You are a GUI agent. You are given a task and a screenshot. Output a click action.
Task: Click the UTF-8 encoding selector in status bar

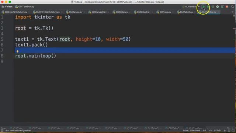tap(218, 130)
